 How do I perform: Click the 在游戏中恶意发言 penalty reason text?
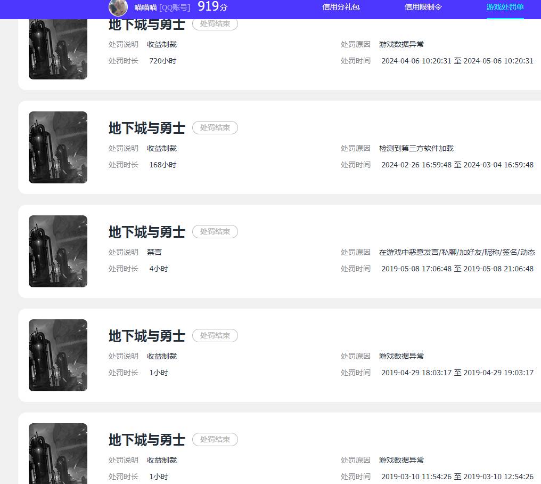tap(457, 252)
